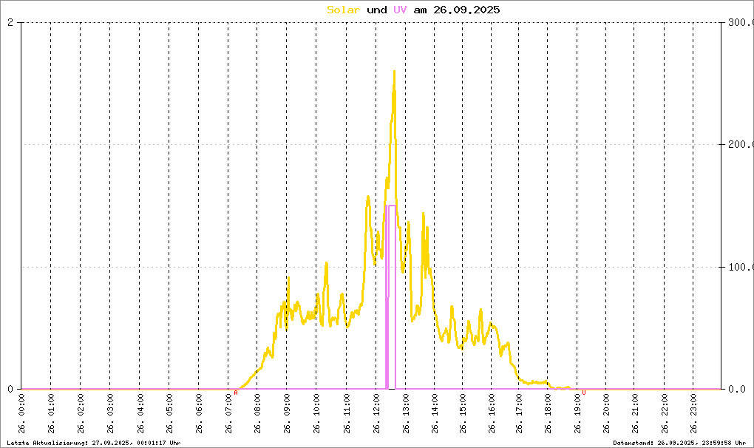Click the "0" left axis label at bottom
754x448 pixels.
(10, 389)
